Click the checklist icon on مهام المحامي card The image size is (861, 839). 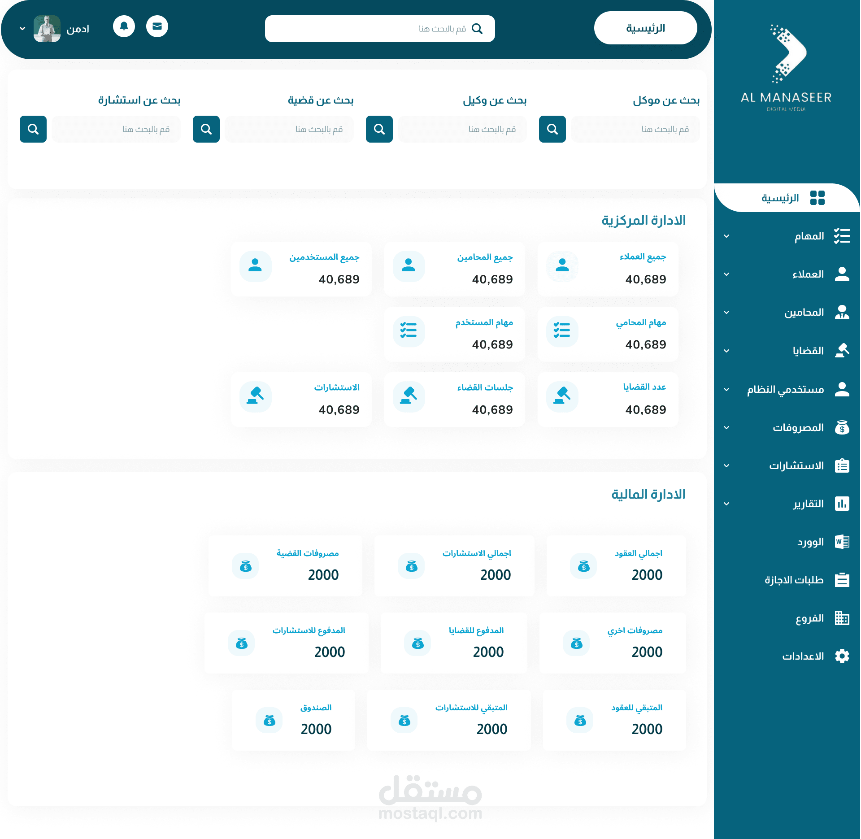tap(562, 331)
